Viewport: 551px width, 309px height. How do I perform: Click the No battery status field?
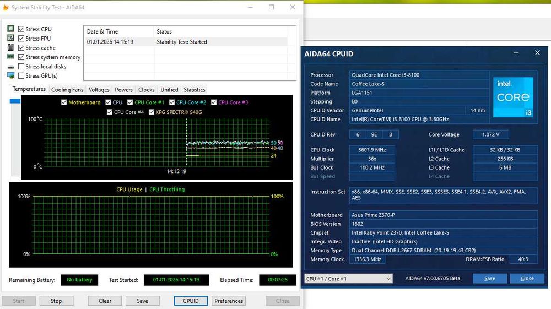[x=79, y=280]
